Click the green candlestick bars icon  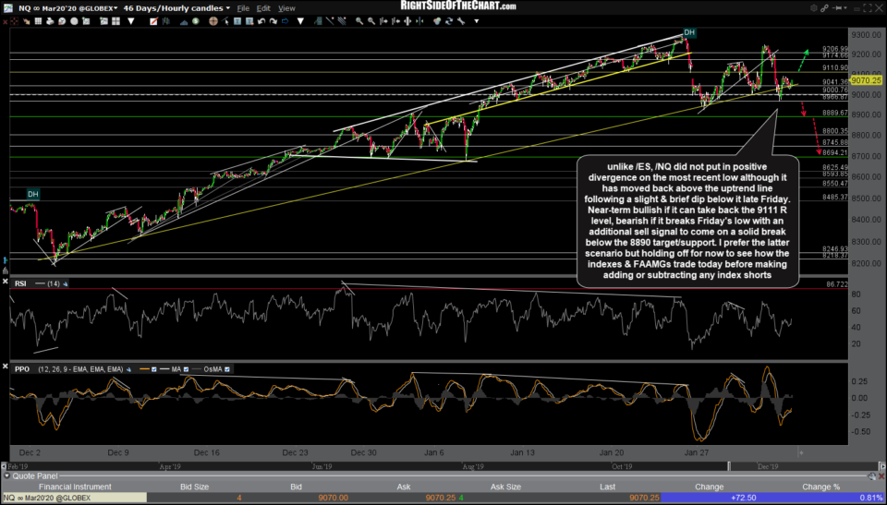[165, 21]
